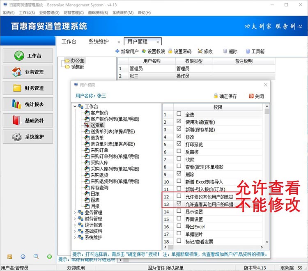The width and height of the screenshot is (308, 271).
Task: Check the 全选 checkbox
Action: (x=179, y=113)
